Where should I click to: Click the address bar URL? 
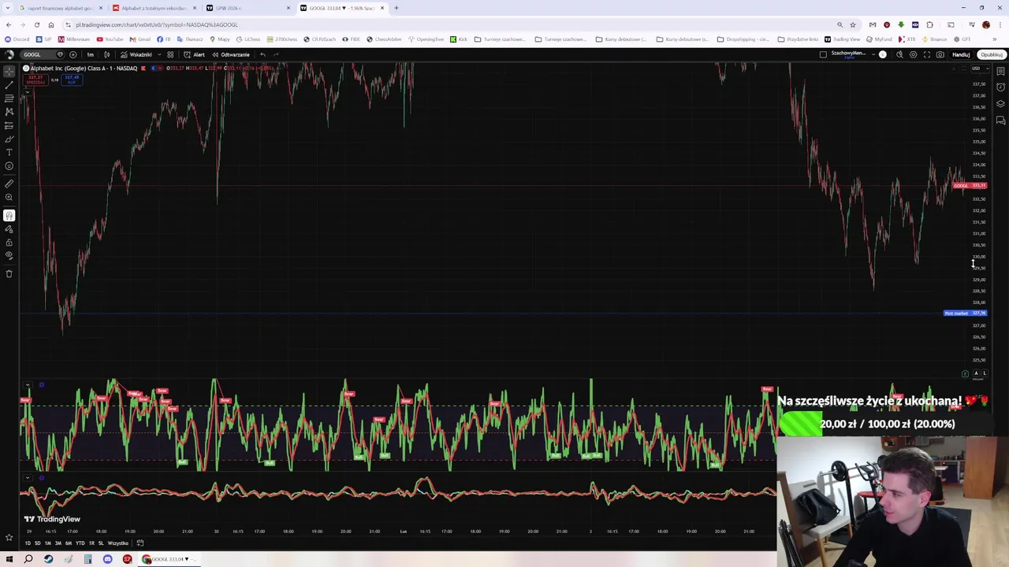[x=156, y=24]
